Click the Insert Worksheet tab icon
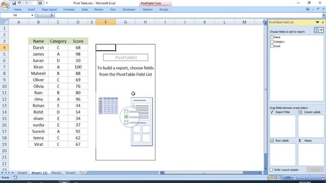This screenshot has width=326, height=183. (x=81, y=173)
